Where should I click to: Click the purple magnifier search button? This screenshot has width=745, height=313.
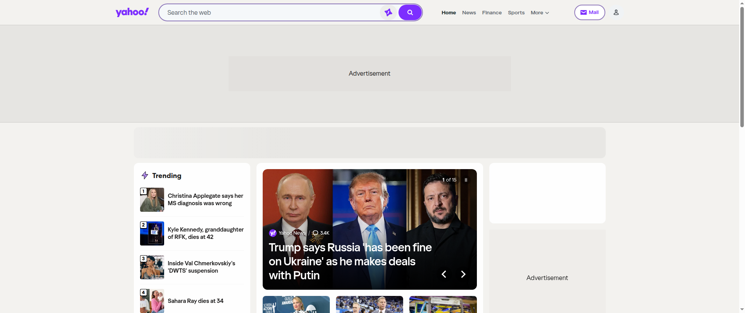click(410, 12)
